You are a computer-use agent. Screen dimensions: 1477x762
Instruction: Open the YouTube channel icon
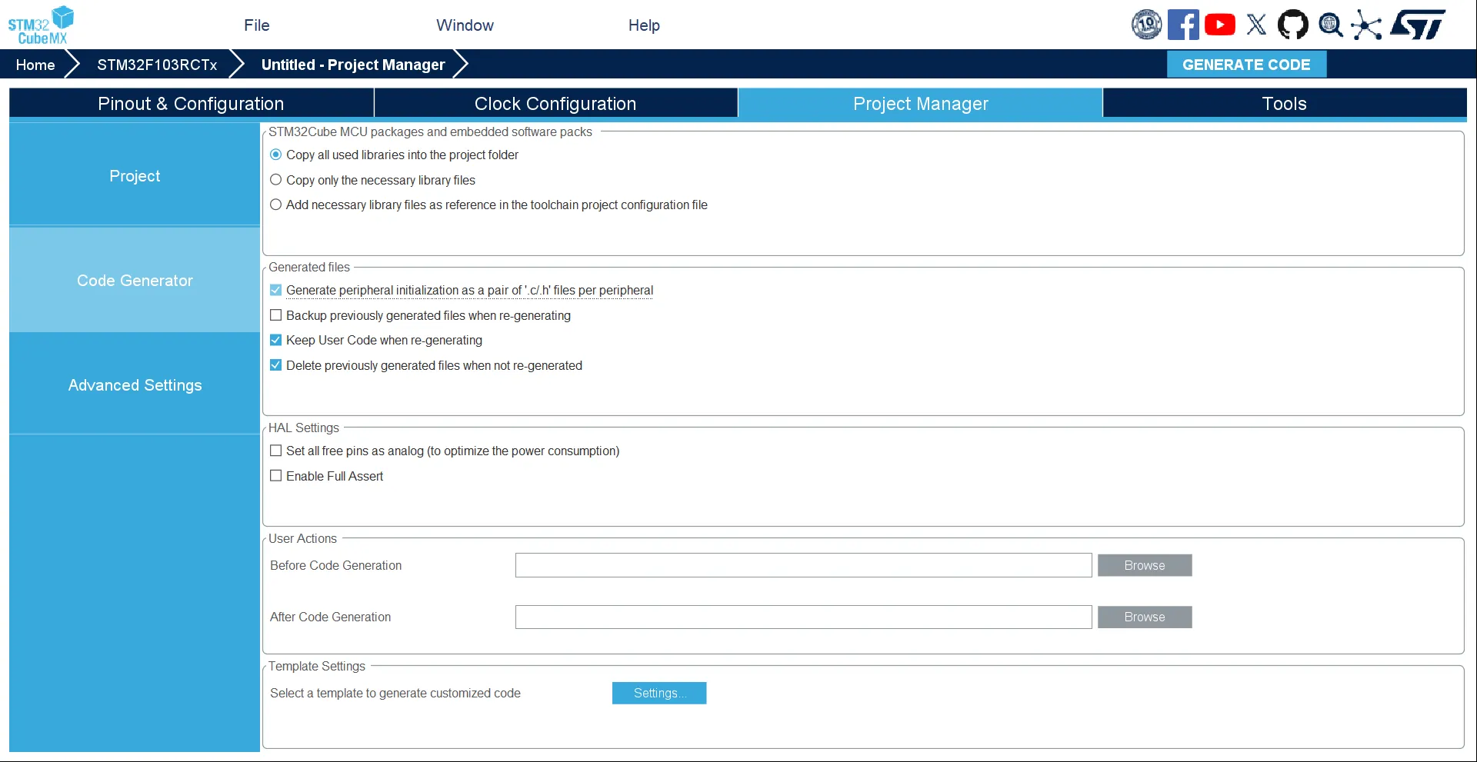[1220, 24]
